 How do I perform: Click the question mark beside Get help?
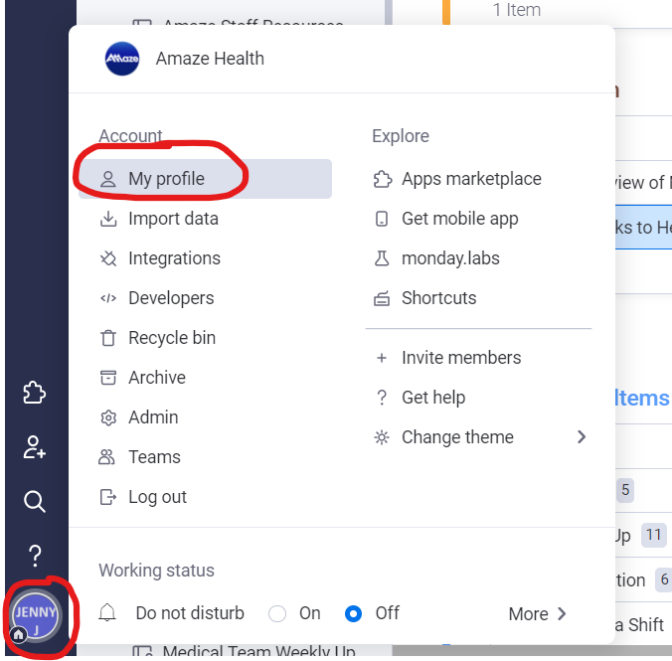[x=382, y=398]
